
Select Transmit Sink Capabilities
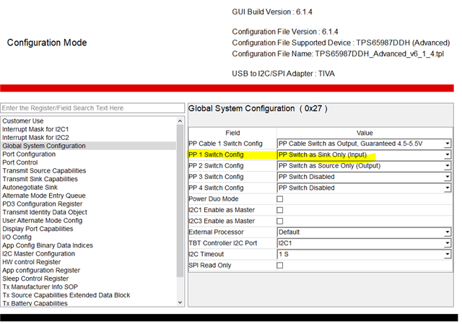tap(40, 179)
